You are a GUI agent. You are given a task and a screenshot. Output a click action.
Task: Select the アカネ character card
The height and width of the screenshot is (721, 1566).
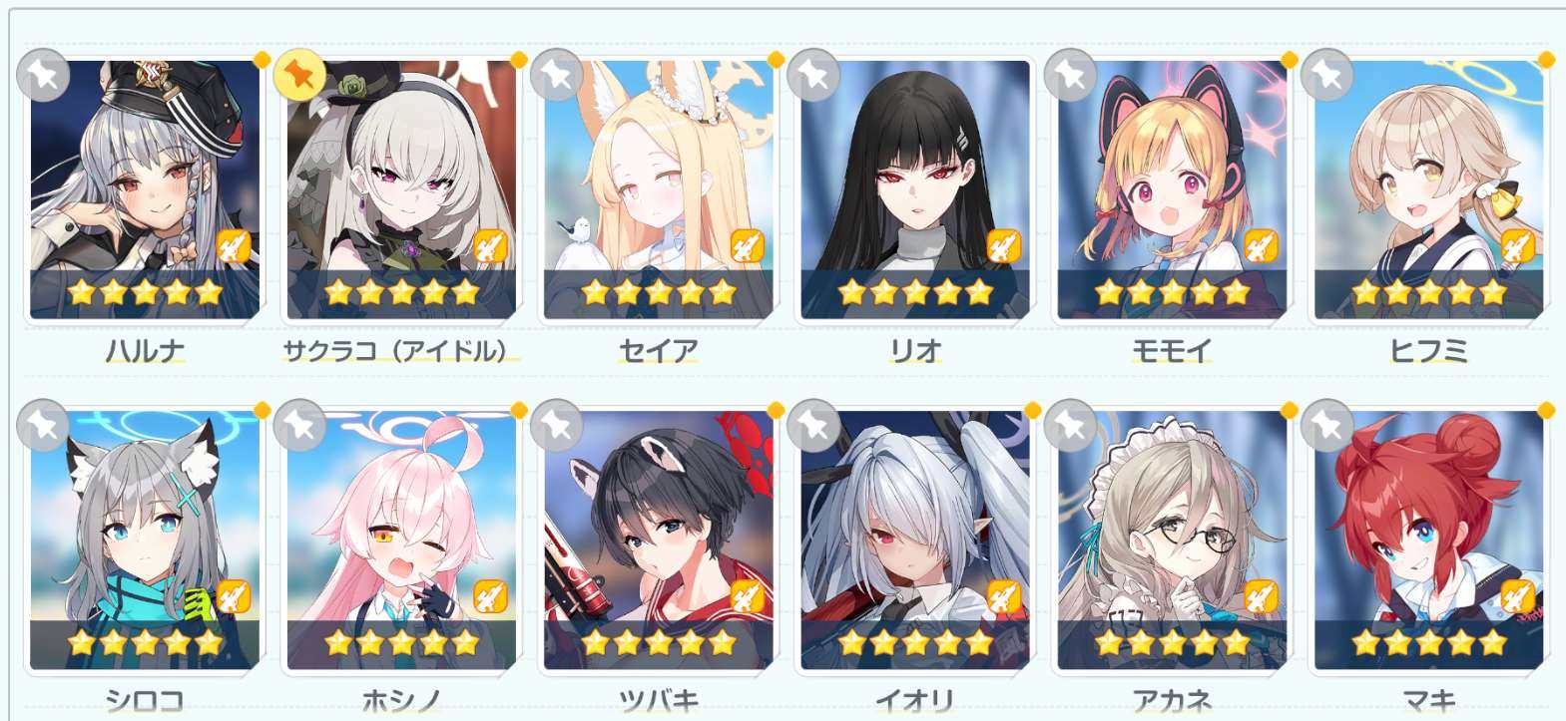1172,541
